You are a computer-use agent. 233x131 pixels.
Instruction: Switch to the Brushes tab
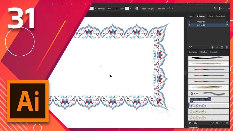(x=204, y=52)
